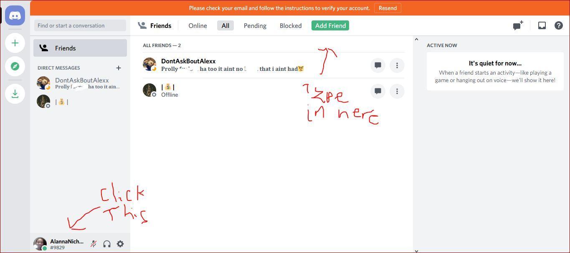Click the ACTIVE NOW heading
Image resolution: width=570 pixels, height=253 pixels.
[442, 45]
